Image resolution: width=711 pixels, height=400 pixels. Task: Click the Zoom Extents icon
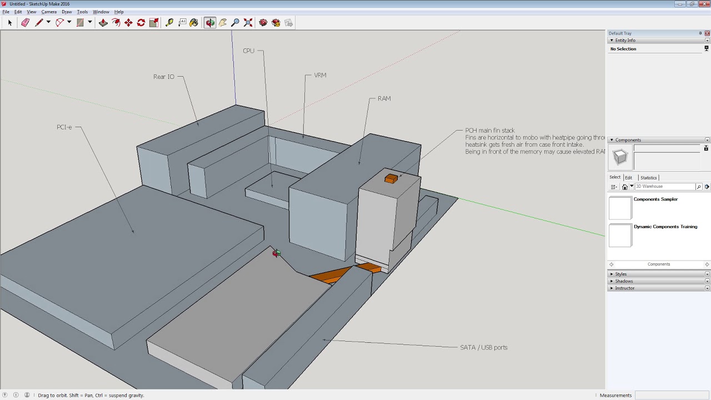[248, 23]
